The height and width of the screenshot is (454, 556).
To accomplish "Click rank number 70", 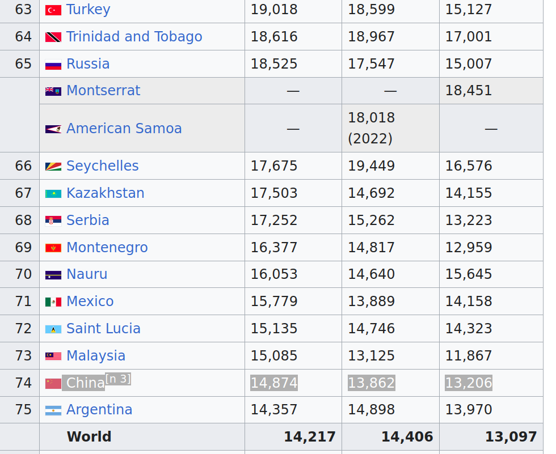I will (x=23, y=274).
